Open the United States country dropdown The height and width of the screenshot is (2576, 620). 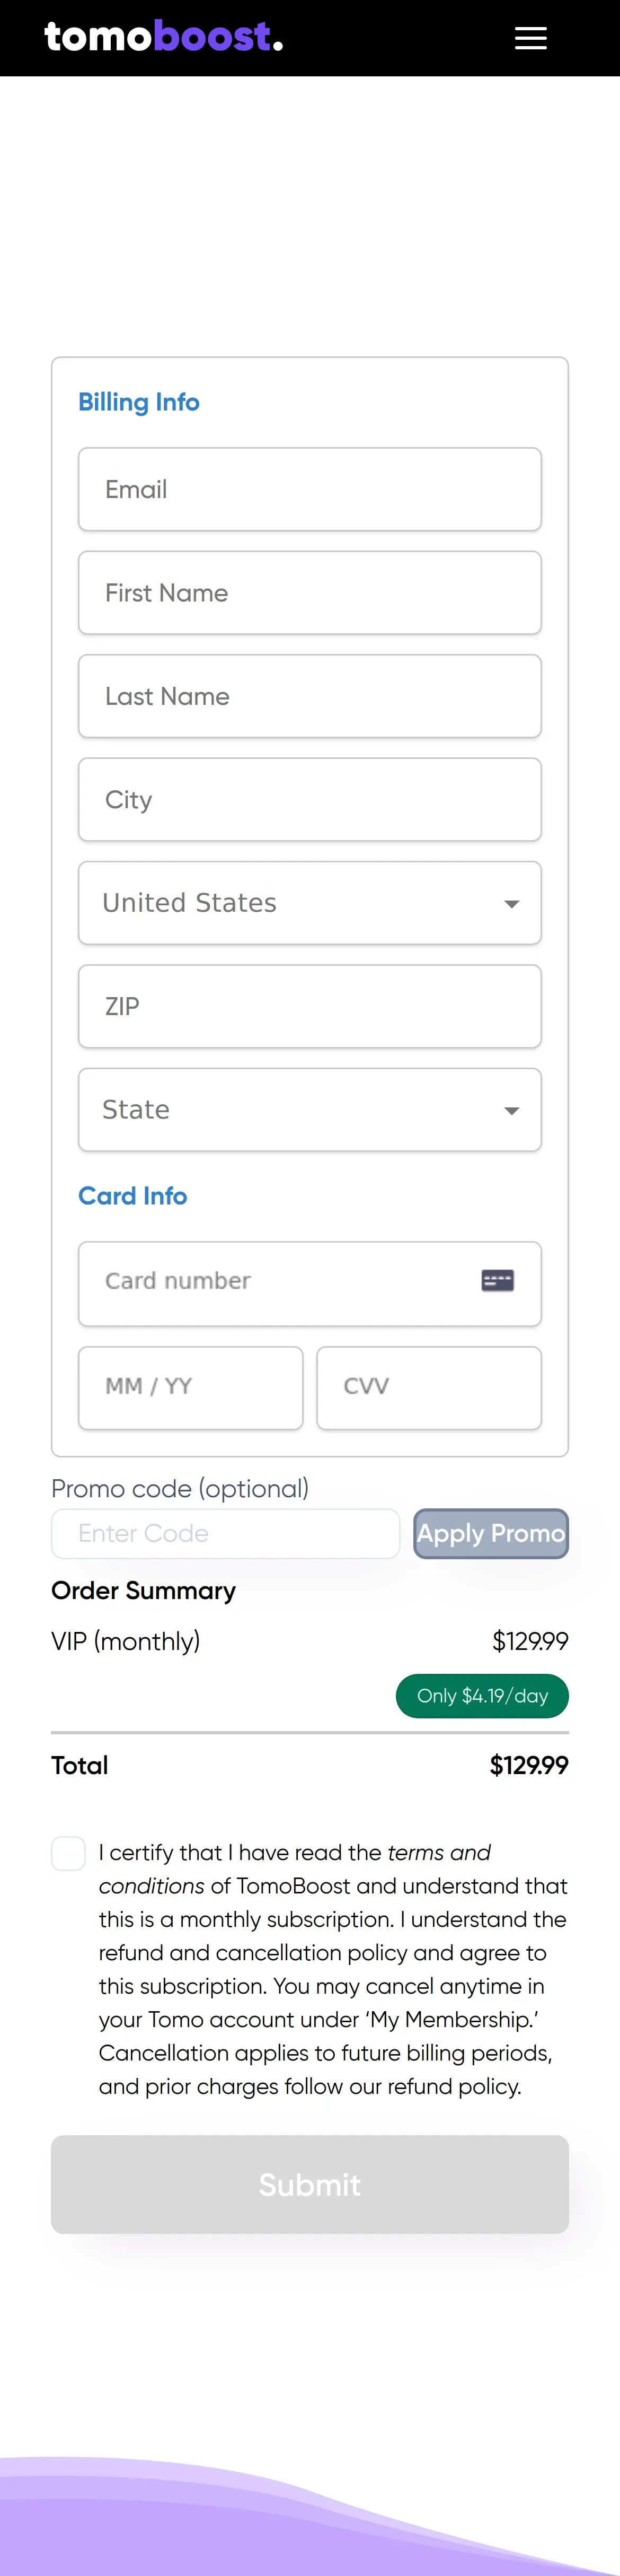tap(309, 903)
